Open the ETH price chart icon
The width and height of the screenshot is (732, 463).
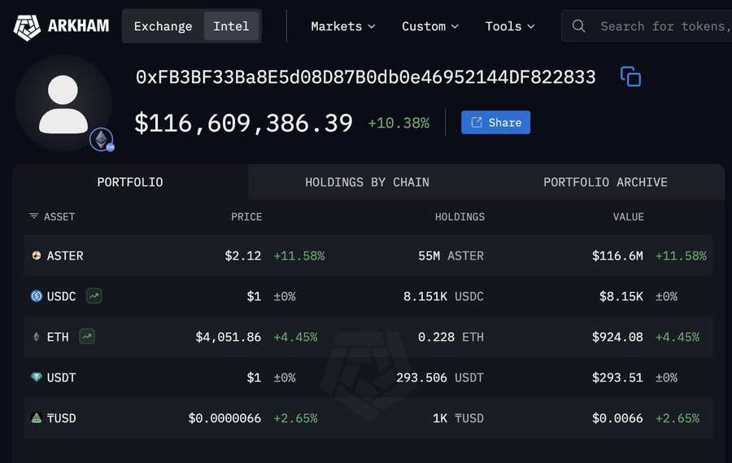(87, 337)
